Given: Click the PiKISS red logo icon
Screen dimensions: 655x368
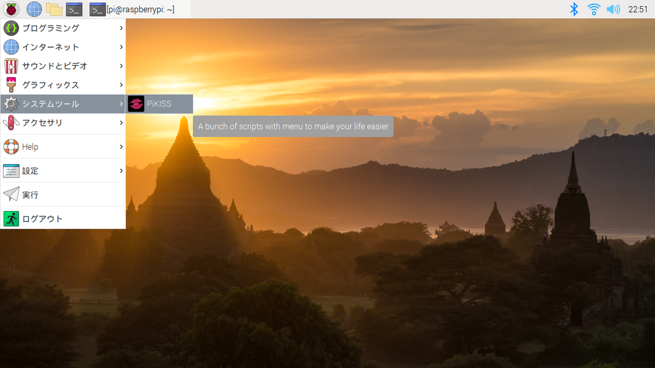Looking at the screenshot, I should [x=136, y=104].
